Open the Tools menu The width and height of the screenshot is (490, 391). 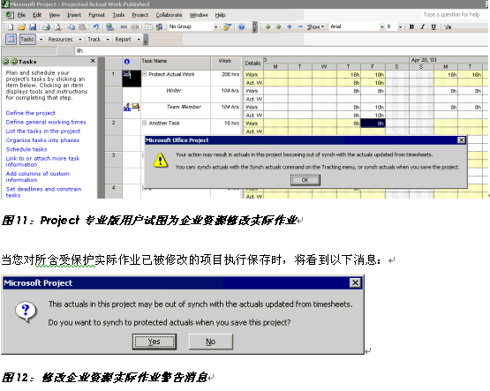click(x=118, y=15)
